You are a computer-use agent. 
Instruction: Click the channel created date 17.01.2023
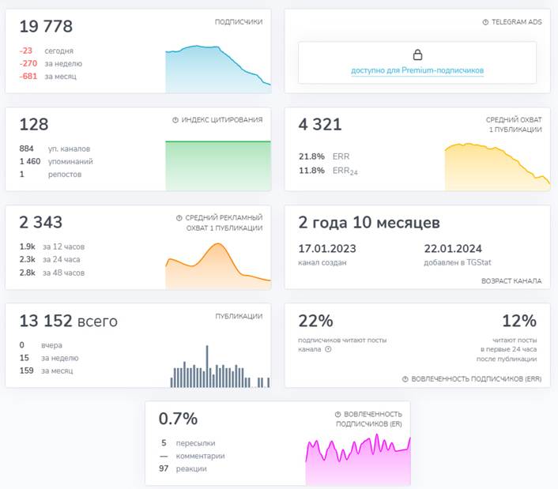(327, 249)
